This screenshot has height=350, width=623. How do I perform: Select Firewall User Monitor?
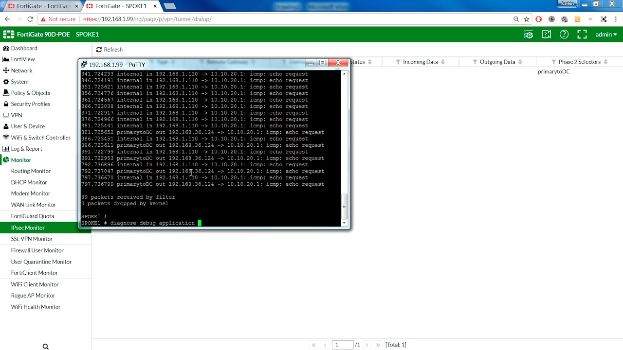(x=37, y=250)
